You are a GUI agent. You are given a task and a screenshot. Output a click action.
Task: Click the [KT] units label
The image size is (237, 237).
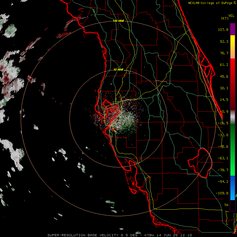pyautogui.click(x=225, y=18)
